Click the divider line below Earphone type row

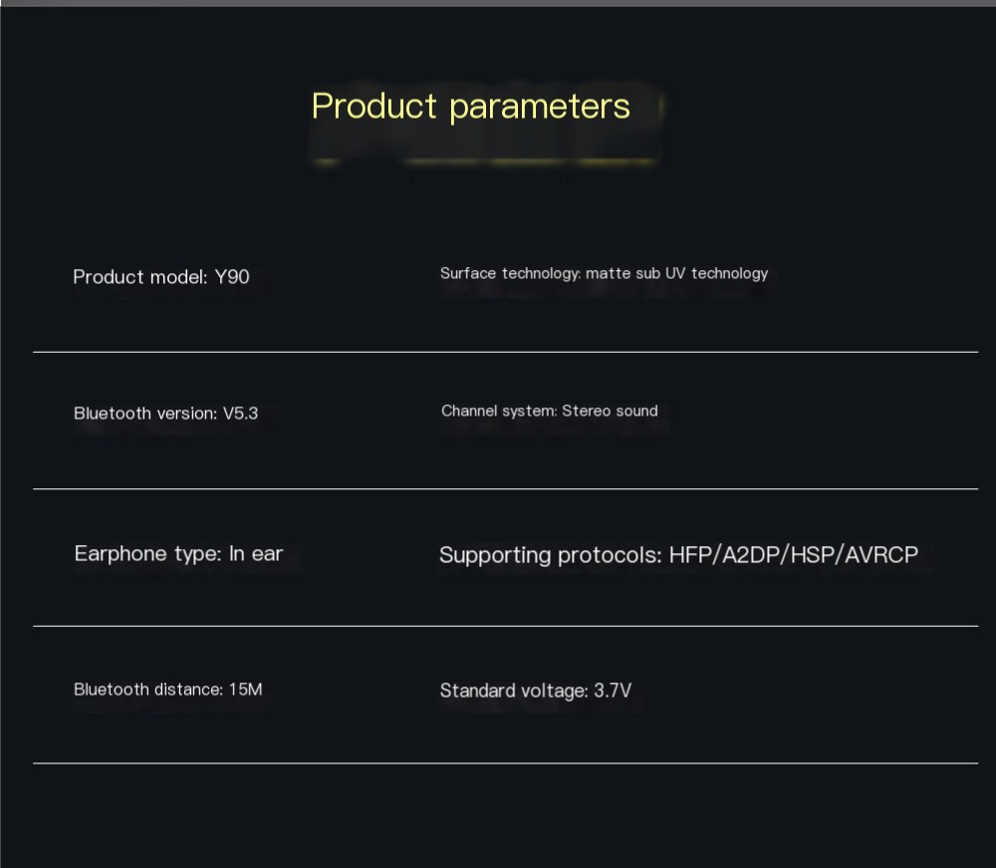point(505,626)
